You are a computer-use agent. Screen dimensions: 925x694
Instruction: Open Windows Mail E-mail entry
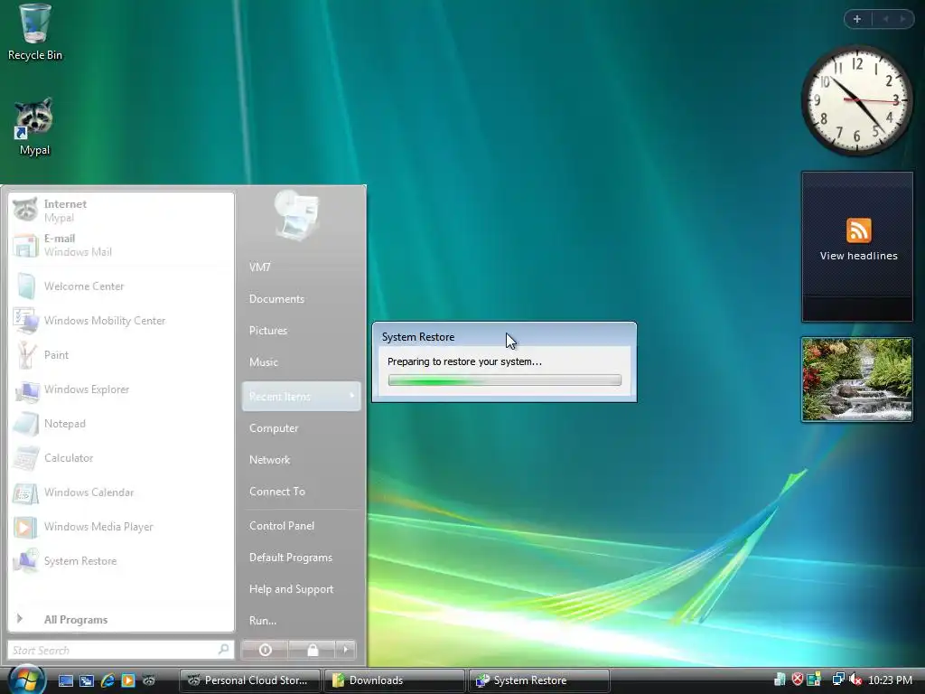121,245
